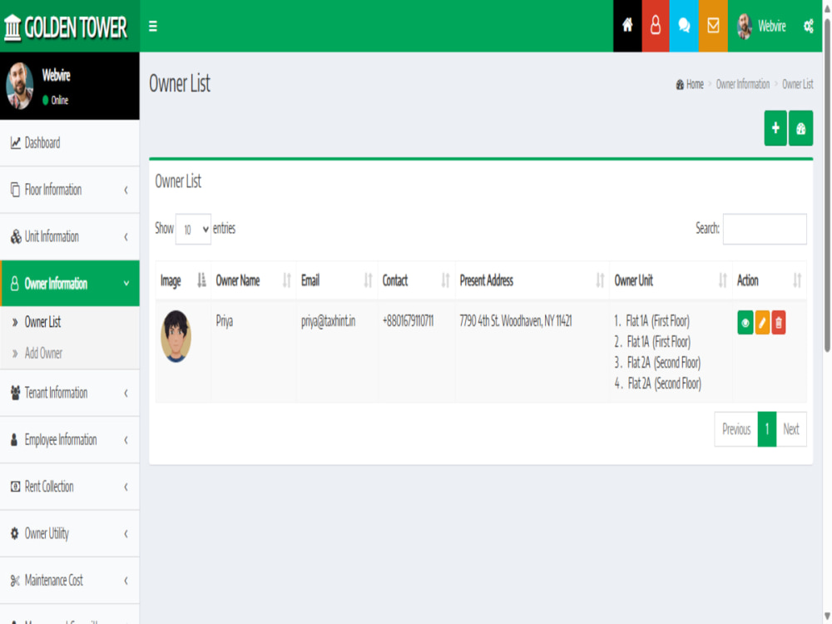
Task: Open the Show entries count dropdown
Action: click(x=193, y=230)
